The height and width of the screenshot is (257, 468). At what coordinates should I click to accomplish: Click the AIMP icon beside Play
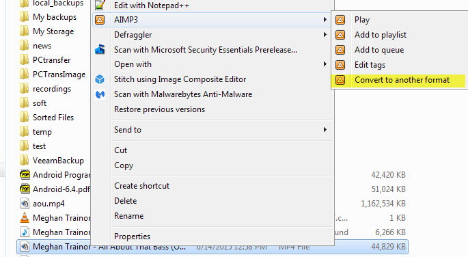[x=340, y=20]
